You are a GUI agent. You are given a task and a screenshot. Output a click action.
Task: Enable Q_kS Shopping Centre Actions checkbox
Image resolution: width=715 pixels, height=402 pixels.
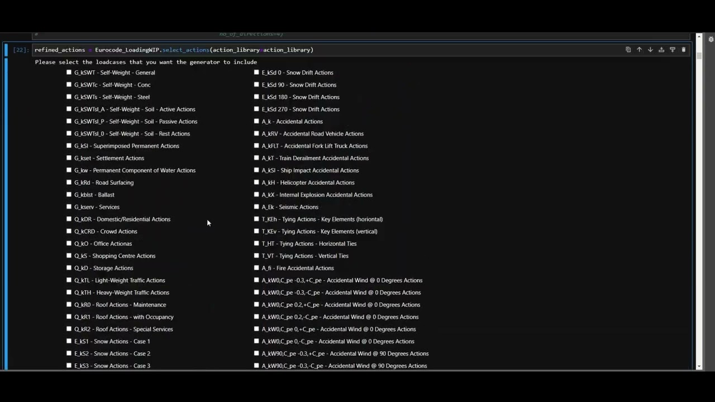(x=69, y=256)
